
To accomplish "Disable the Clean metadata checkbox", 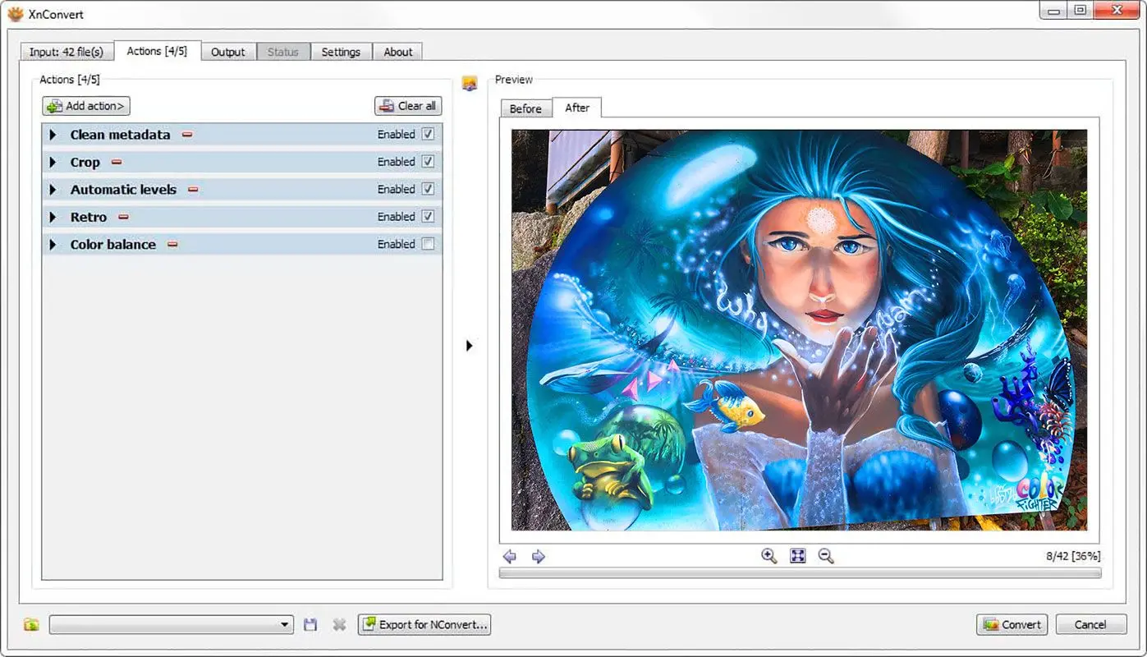I will coord(428,134).
